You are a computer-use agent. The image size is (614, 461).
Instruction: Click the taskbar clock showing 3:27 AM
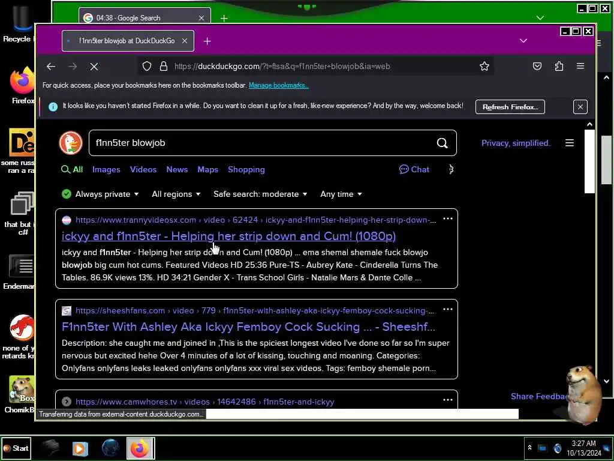tap(583, 448)
